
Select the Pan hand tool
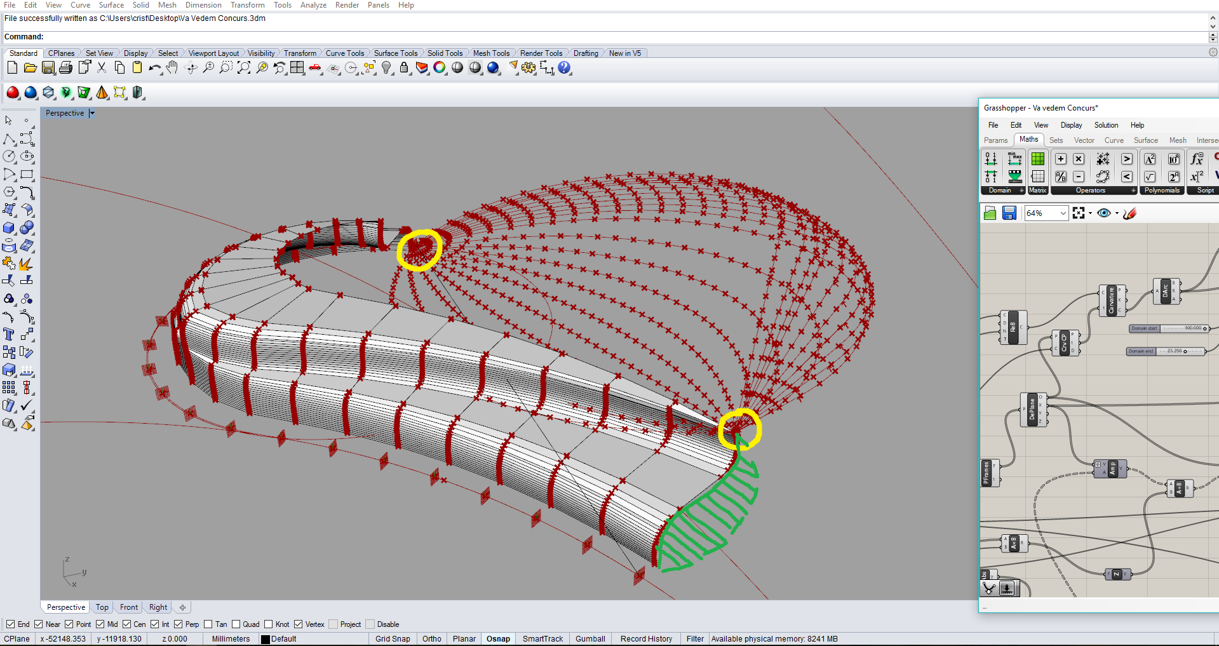point(172,68)
